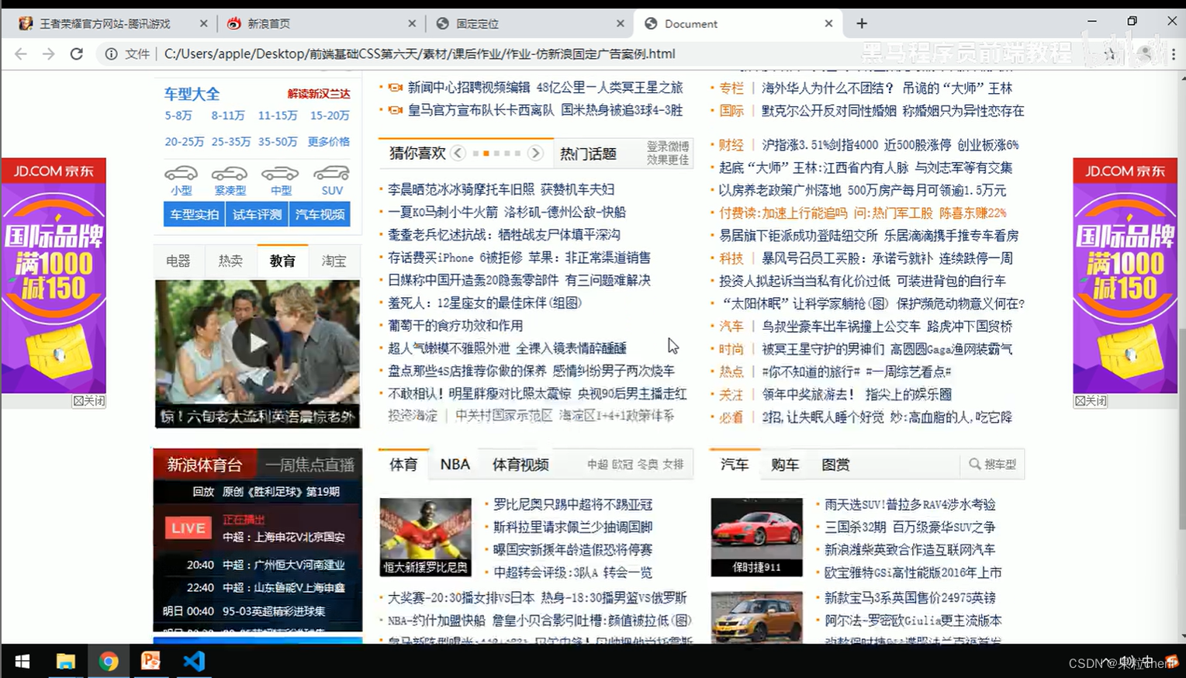
Task: Open headline 雨天选SUV!普拉多RAV4涉水考验
Action: point(909,504)
